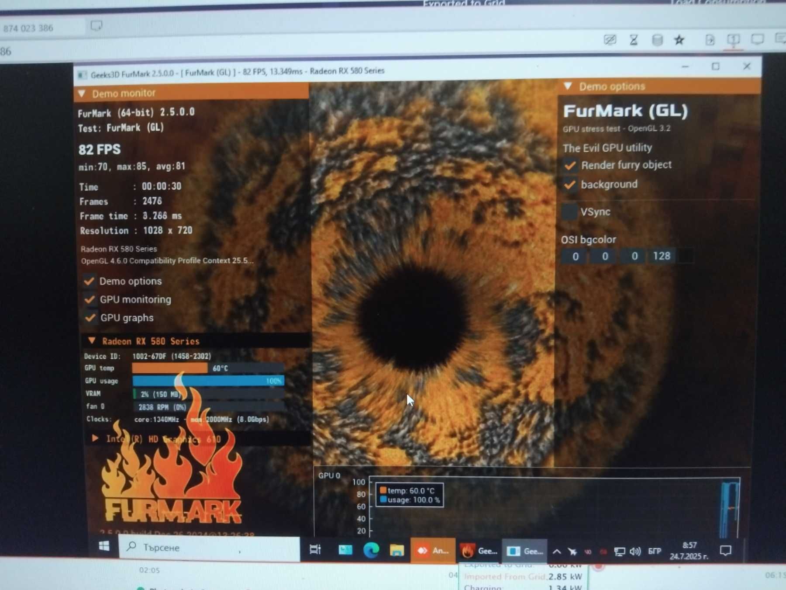Open the Task View taskbar icon

[x=315, y=549]
